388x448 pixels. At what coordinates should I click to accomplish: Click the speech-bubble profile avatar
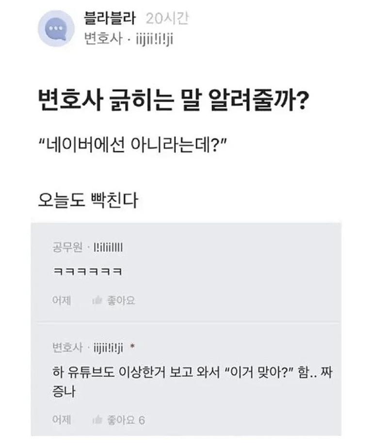(x=56, y=30)
